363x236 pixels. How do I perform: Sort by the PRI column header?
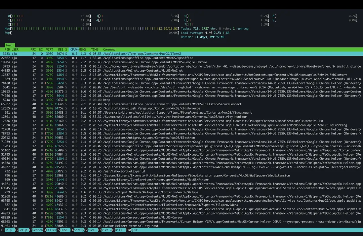[33, 49]
